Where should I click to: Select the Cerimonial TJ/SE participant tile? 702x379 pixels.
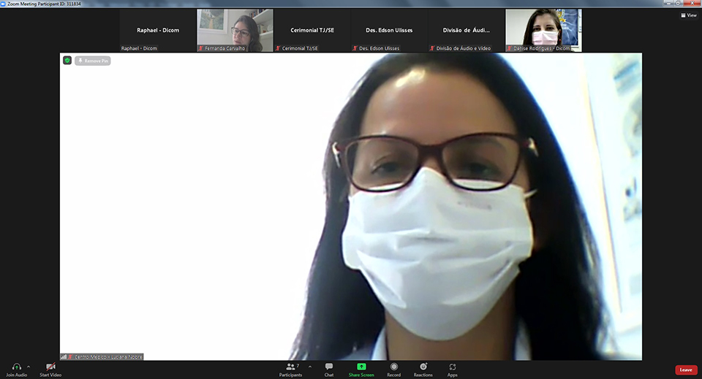coord(312,30)
